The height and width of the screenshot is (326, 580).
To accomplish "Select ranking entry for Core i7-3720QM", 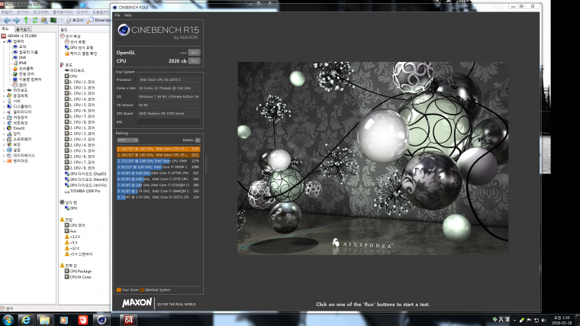I will [158, 185].
